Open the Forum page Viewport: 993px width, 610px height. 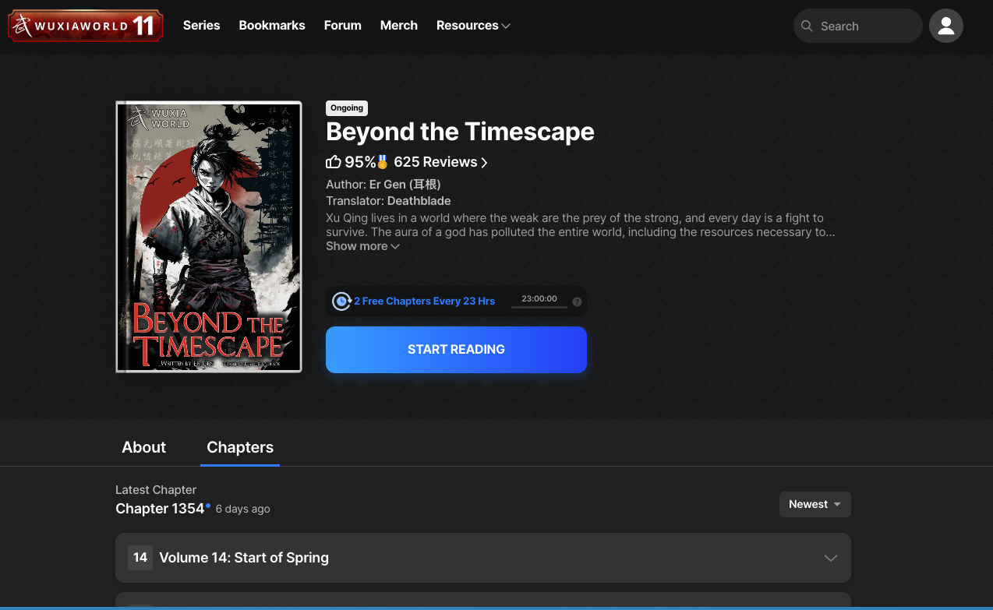(x=342, y=25)
